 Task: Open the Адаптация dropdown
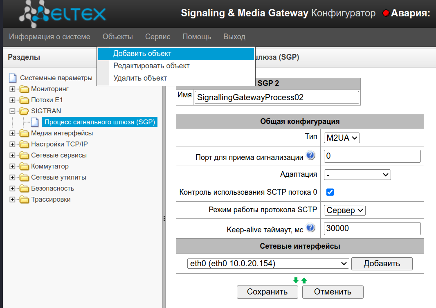click(357, 175)
